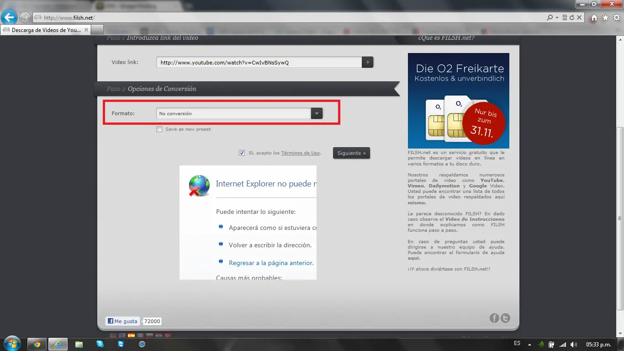Focus the browser address bar URL
The width and height of the screenshot is (624, 351).
click(292, 18)
